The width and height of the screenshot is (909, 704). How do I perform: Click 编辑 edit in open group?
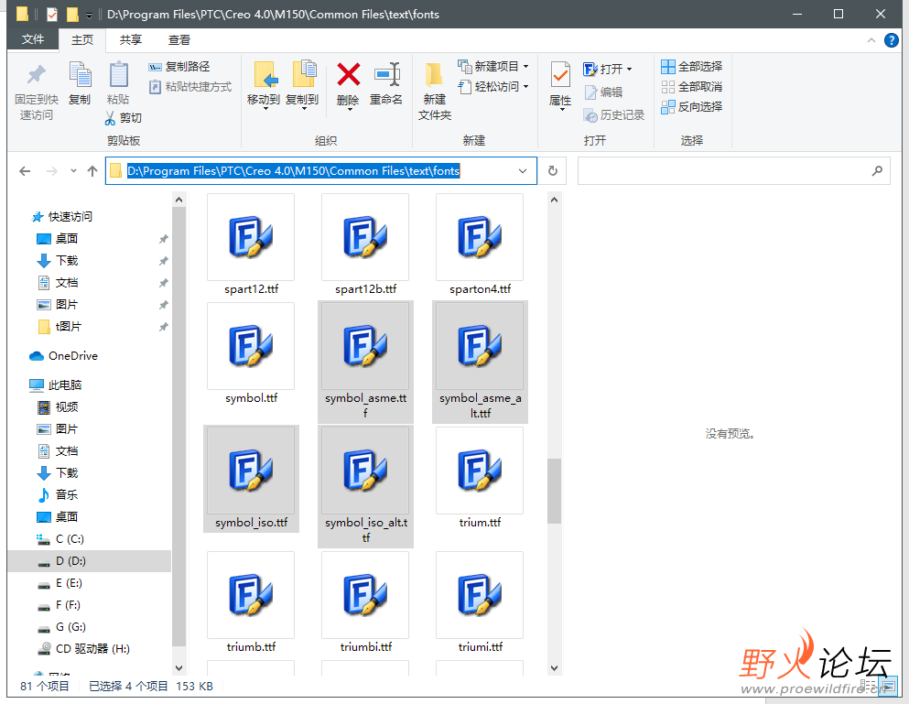pyautogui.click(x=603, y=92)
